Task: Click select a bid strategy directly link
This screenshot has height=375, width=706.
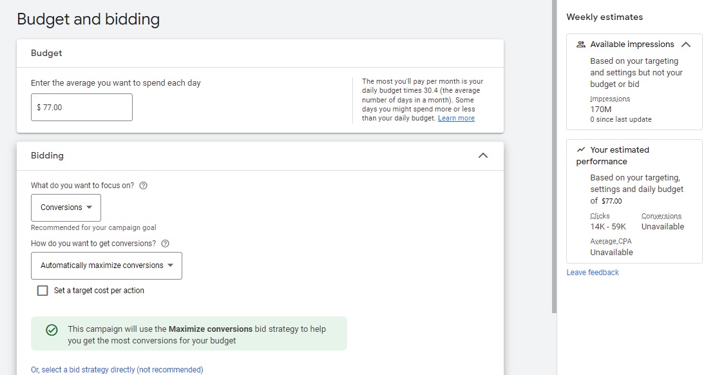Action: tap(117, 370)
